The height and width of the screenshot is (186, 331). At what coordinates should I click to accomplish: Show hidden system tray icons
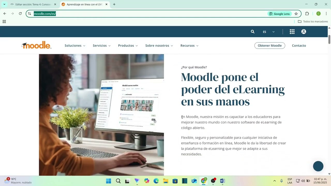(274, 181)
